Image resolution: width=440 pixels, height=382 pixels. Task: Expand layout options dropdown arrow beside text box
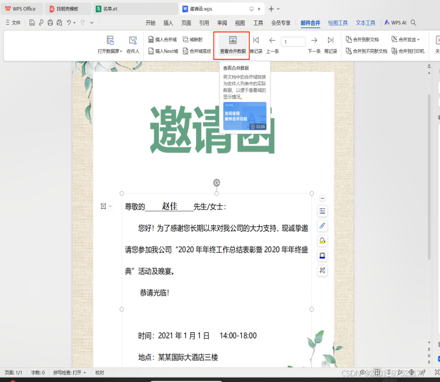110,206
